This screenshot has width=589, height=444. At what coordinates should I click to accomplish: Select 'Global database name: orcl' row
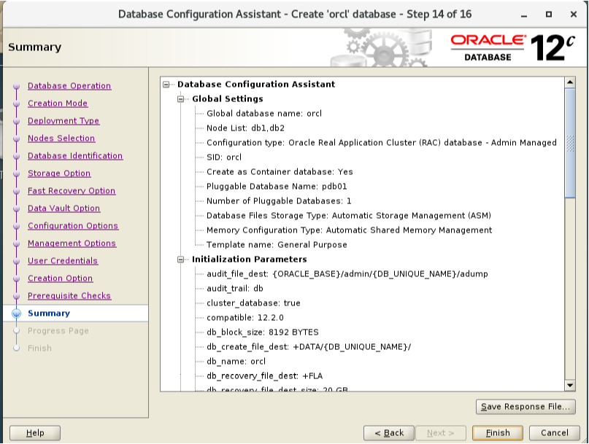pyautogui.click(x=264, y=114)
